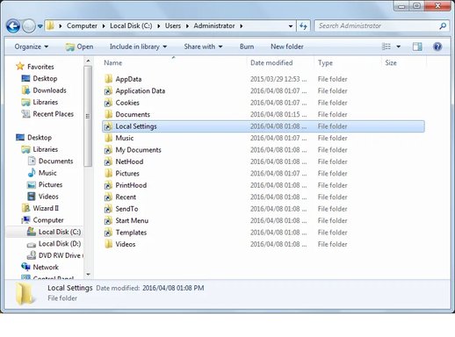This screenshot has width=455, height=337.
Task: Open Help with the question mark icon
Action: (437, 47)
